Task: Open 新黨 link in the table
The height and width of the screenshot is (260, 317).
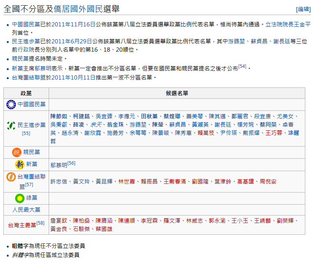Action: pyautogui.click(x=32, y=164)
